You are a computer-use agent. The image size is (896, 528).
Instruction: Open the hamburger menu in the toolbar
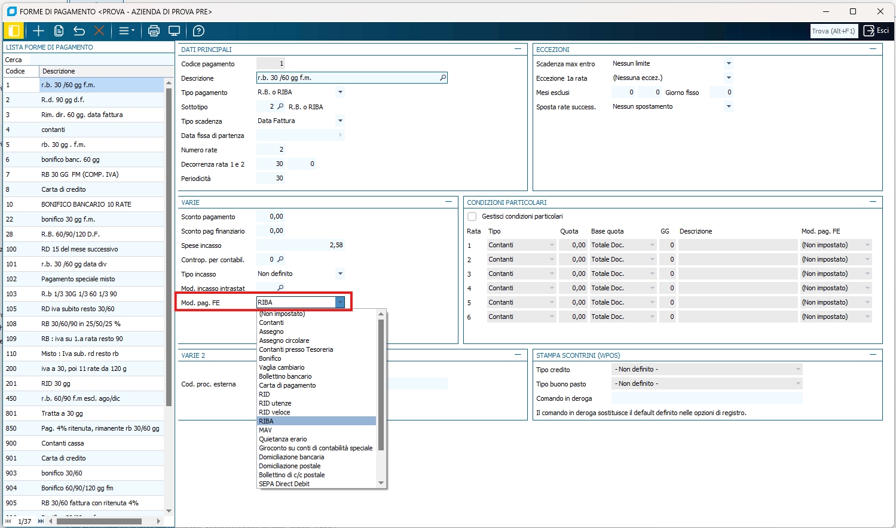(x=126, y=31)
